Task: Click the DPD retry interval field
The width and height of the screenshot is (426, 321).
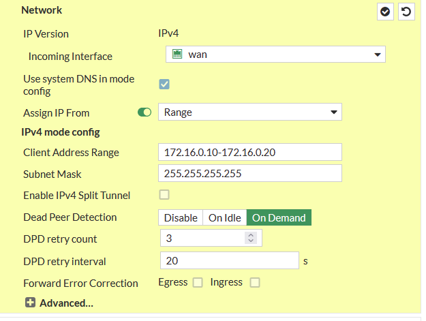Action: [230, 260]
